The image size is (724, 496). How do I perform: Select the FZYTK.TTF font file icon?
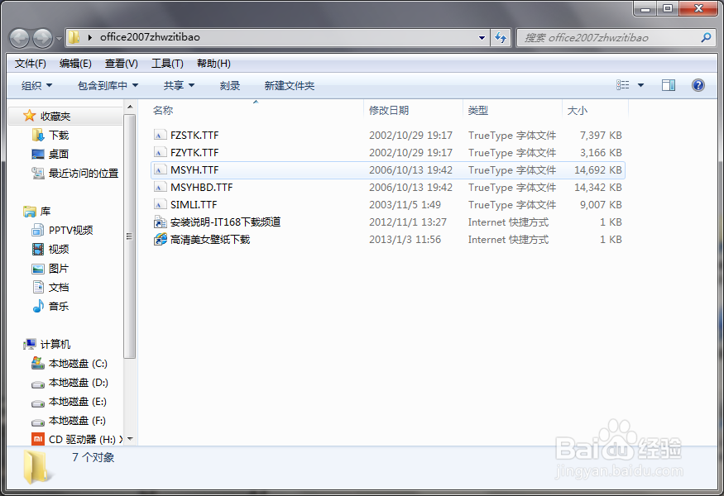160,153
